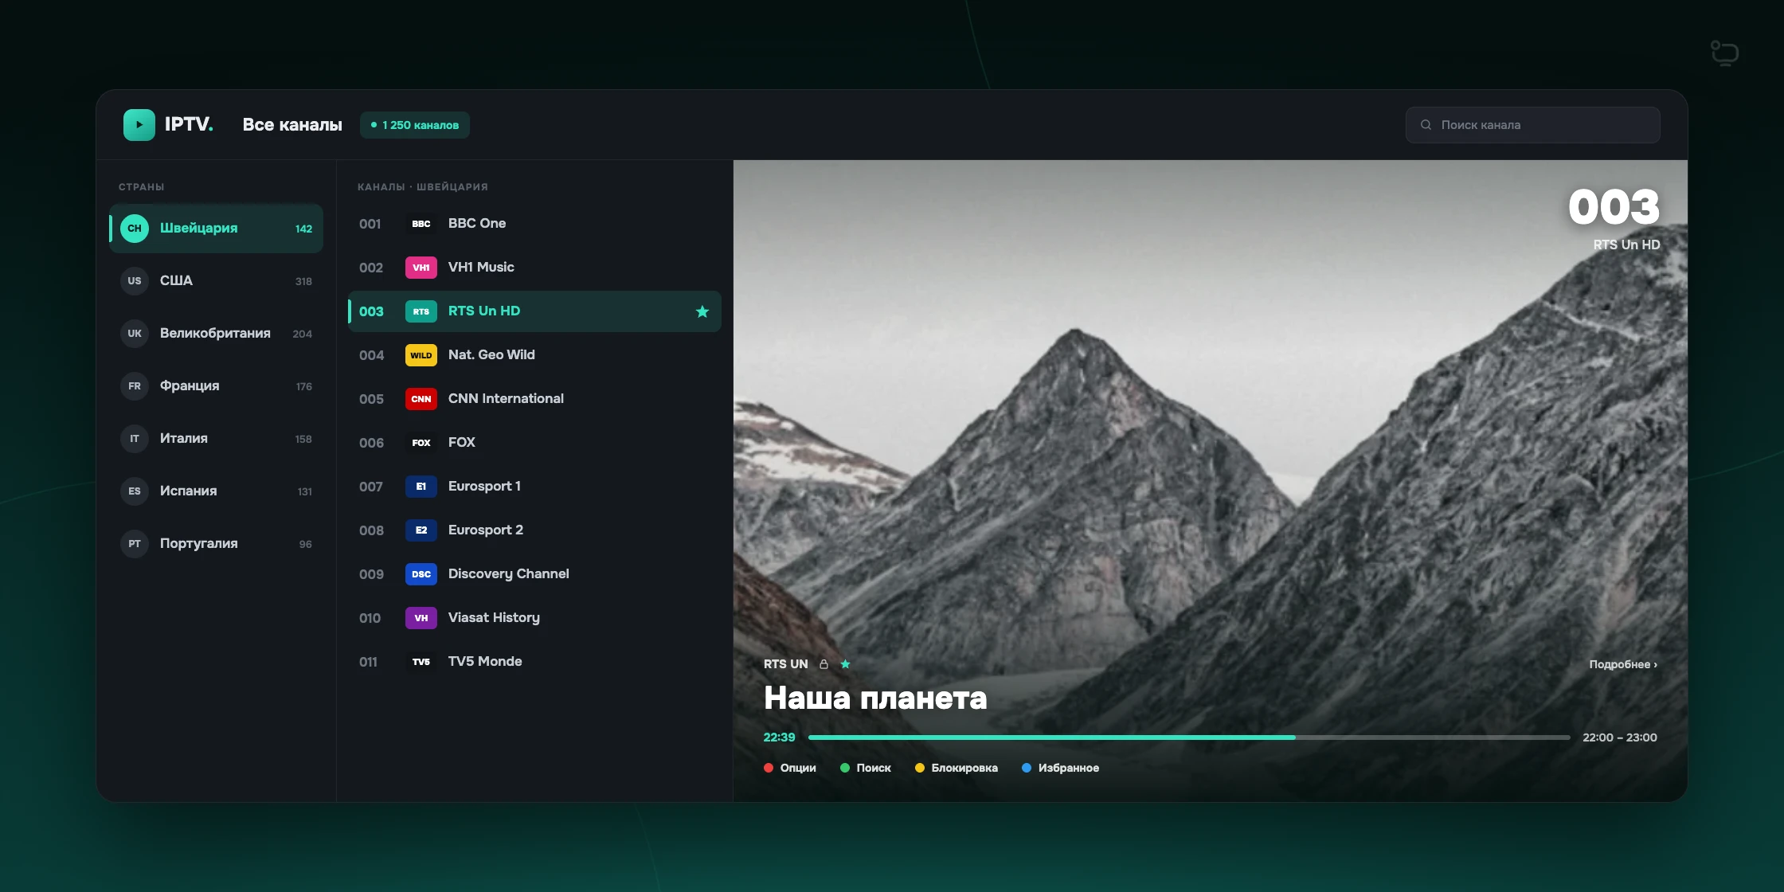Select channel TV5 Monde
Viewport: 1784px width, 892px height.
tap(534, 662)
